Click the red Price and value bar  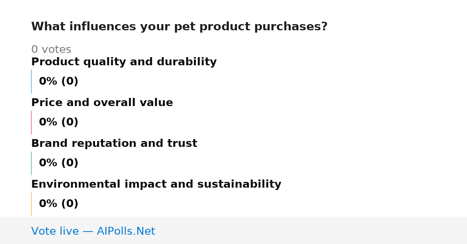click(x=31, y=122)
